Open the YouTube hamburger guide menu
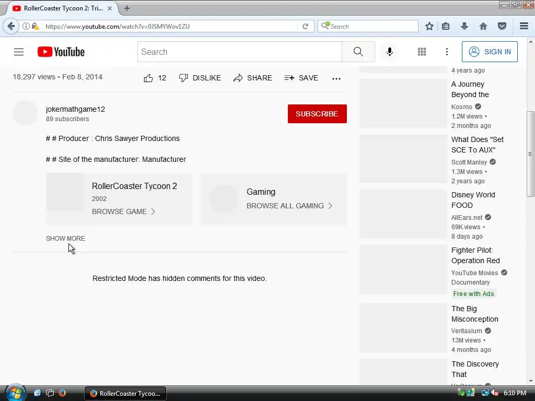 19,52
